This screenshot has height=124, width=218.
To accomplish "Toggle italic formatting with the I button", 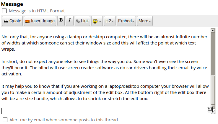I will [x=70, y=21].
